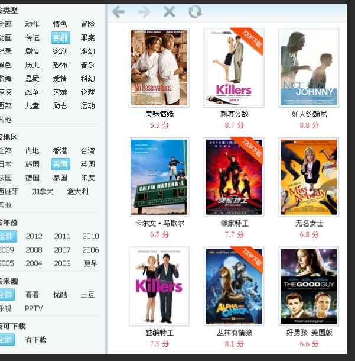Image resolution: width=355 pixels, height=361 pixels.
Task: Click the 丛林有情狼 title link
Action: (235, 333)
